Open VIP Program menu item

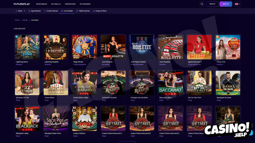pos(85,4)
